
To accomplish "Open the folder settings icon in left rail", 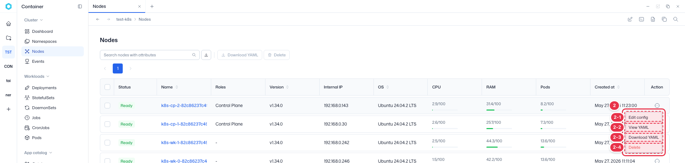I will coord(9,38).
